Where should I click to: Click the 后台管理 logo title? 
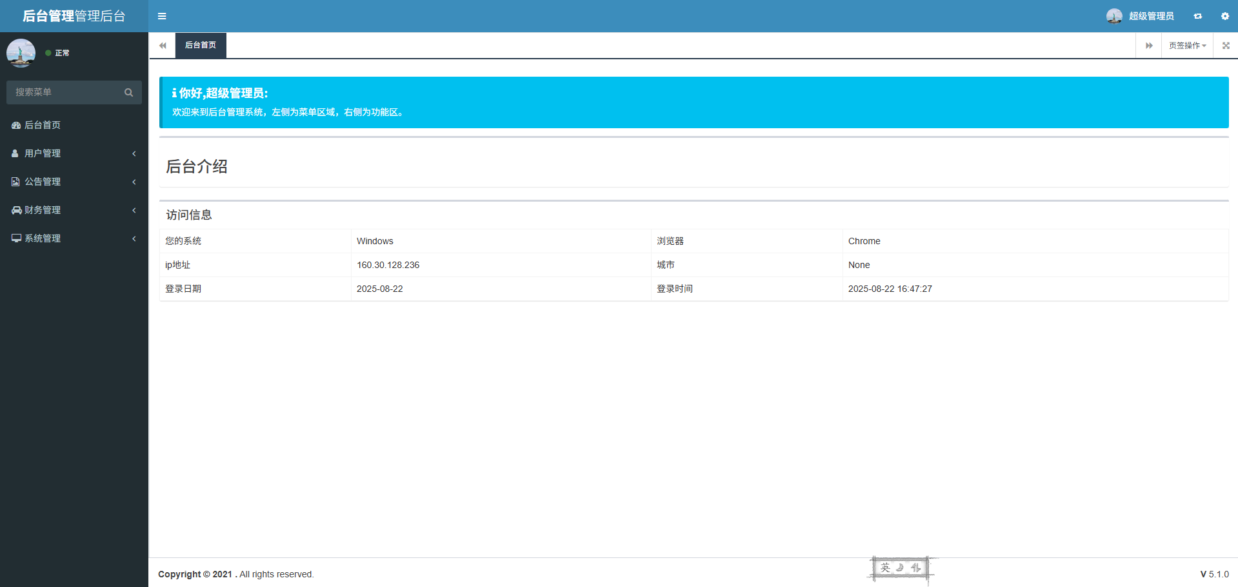pos(74,16)
